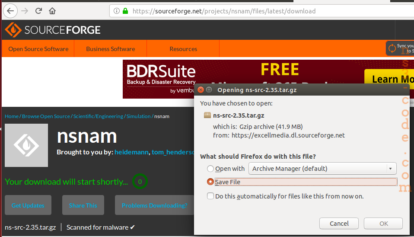Image resolution: width=414 pixels, height=237 pixels.
Task: Open the Browse Open Source breadcrumb link
Action: coord(46,116)
